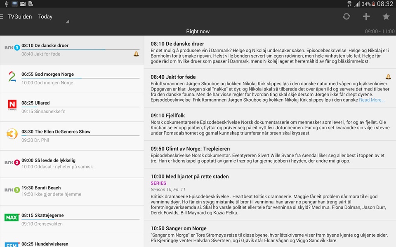Switch to the Right now tab

pos(198,32)
